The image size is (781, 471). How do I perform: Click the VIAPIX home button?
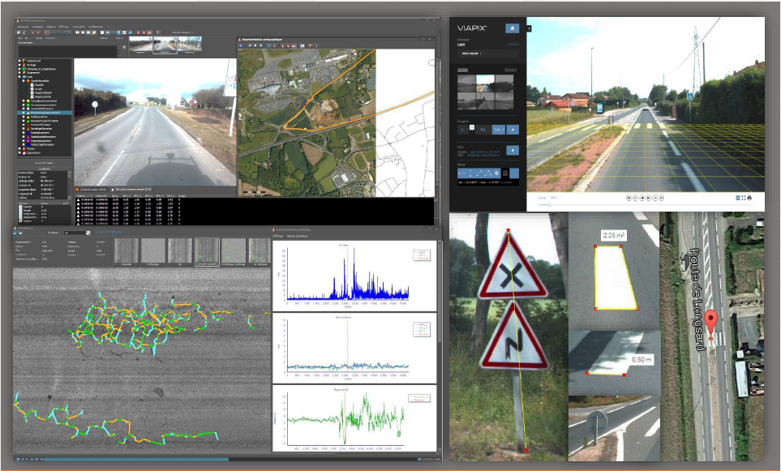pos(510,28)
